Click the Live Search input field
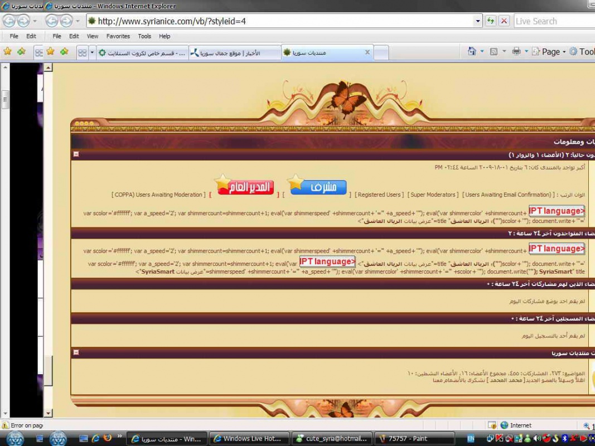Viewport: 595px width, 446px height. pos(552,21)
